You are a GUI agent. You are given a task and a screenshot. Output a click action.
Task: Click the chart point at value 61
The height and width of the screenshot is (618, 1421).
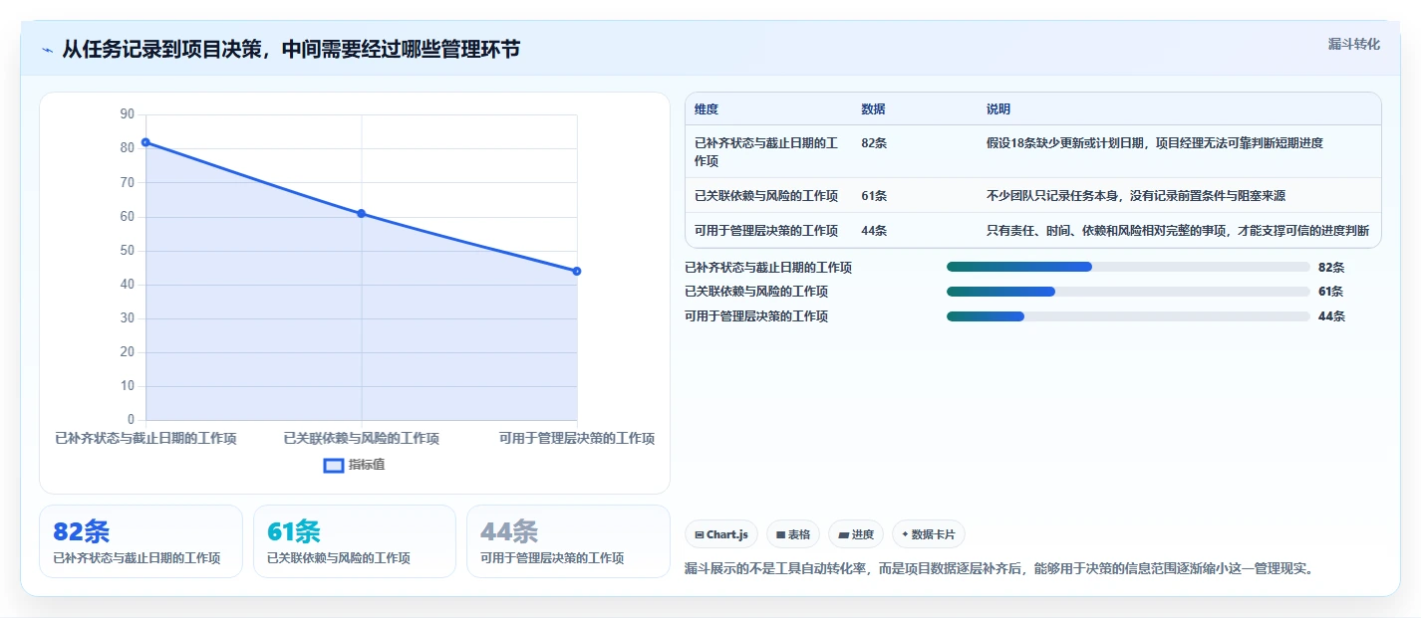[361, 213]
